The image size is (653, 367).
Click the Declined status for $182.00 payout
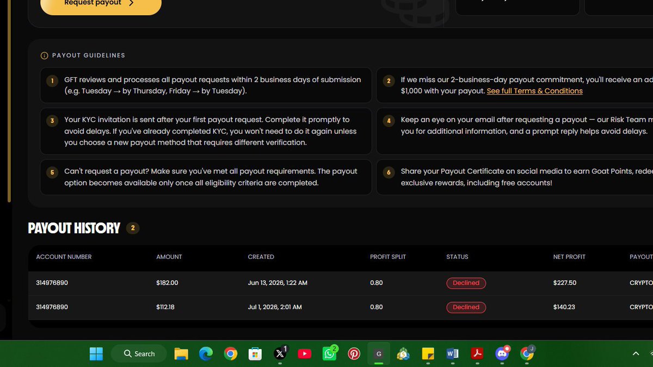click(x=466, y=283)
